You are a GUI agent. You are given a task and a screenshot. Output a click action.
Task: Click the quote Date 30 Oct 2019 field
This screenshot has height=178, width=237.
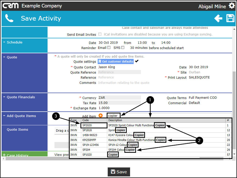pos(198,67)
